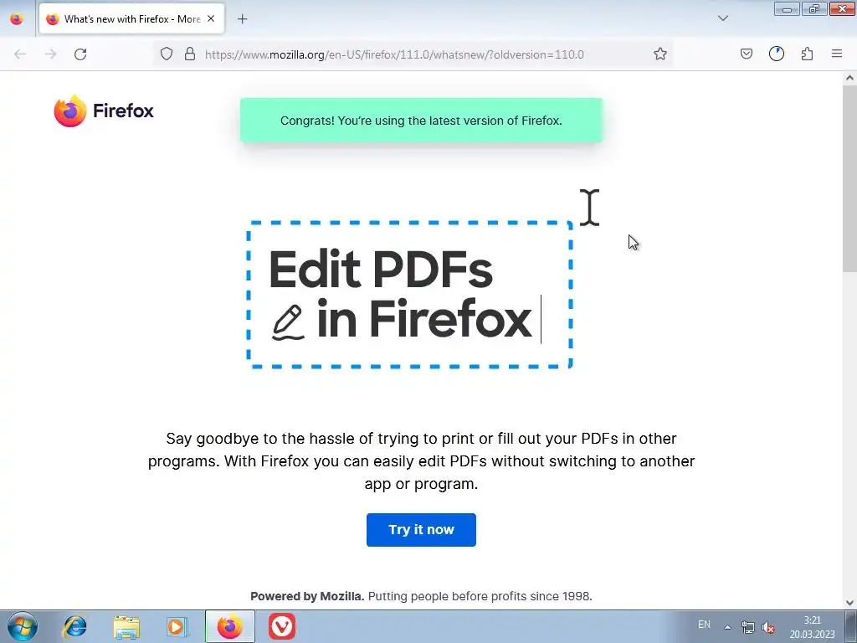Open the clock showing 3:21
857x643 pixels.
812,627
